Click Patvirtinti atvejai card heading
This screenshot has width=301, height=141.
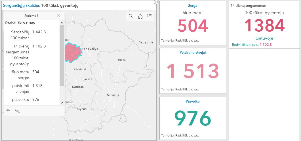pyautogui.click(x=193, y=53)
